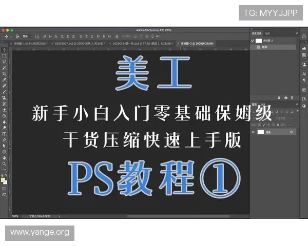
Task: Select the Rectangular Marquee tool
Action: click(4, 56)
